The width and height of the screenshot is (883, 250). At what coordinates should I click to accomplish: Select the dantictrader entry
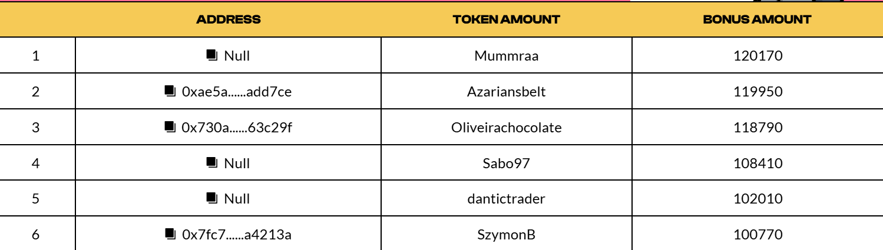[507, 199]
